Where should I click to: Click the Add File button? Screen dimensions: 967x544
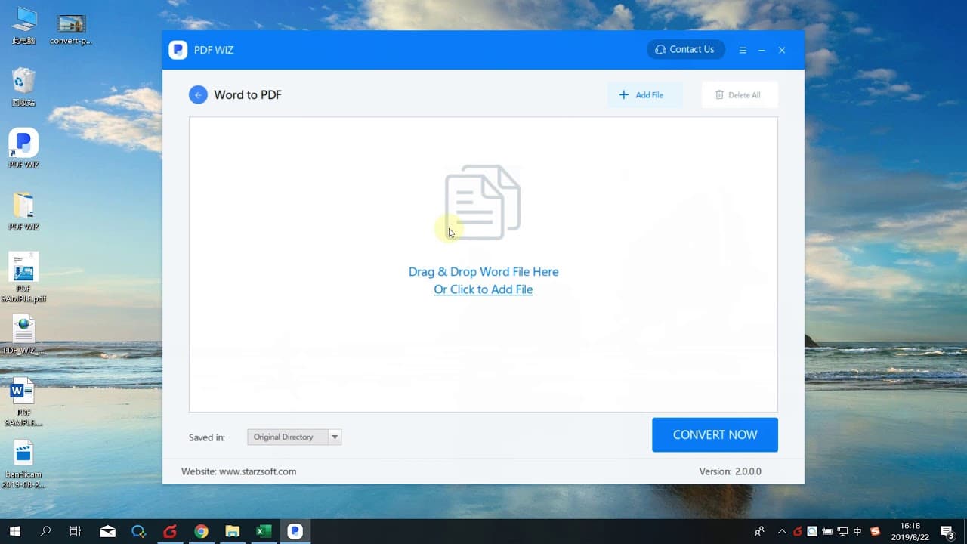pos(645,95)
